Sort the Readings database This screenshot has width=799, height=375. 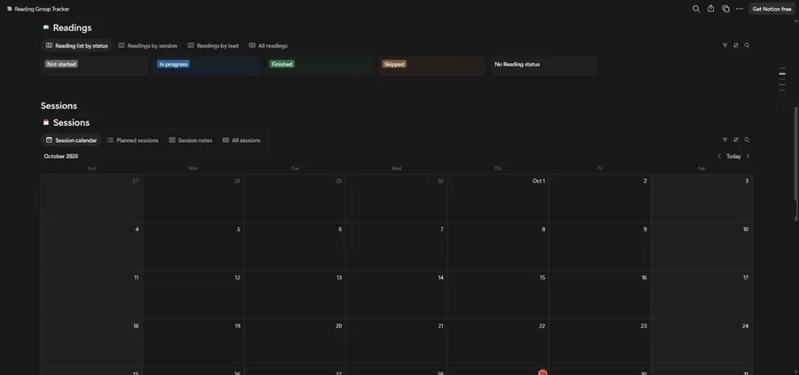coord(736,45)
